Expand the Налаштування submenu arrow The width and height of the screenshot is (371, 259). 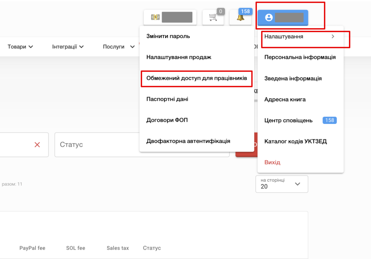[333, 36]
